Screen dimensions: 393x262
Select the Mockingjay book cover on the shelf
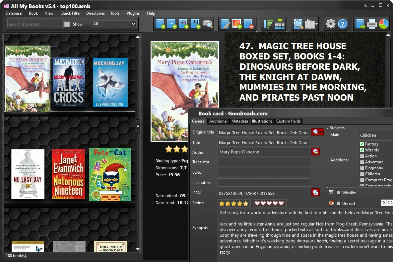(110, 83)
